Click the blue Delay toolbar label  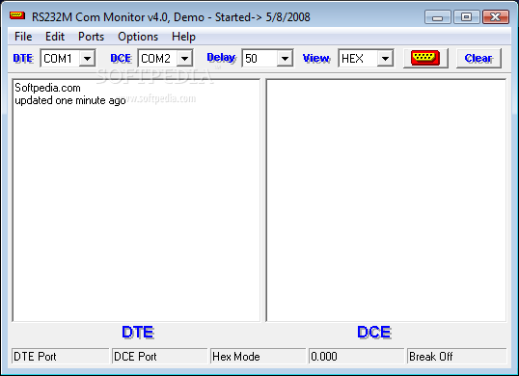222,58
